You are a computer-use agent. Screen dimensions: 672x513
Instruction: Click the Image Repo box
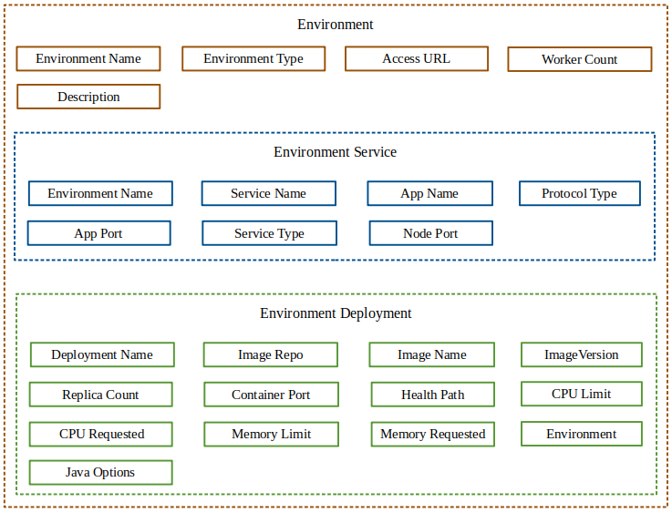[x=270, y=354]
